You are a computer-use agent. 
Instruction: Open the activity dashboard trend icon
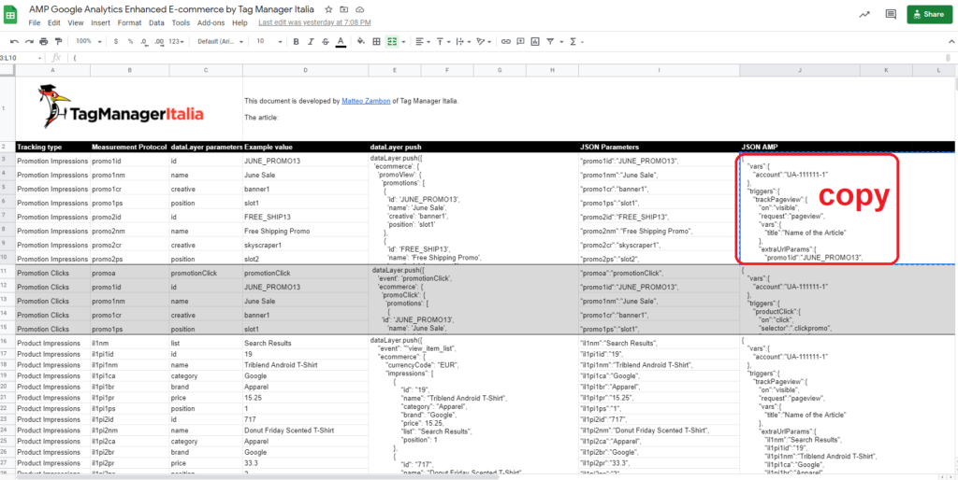tap(864, 15)
